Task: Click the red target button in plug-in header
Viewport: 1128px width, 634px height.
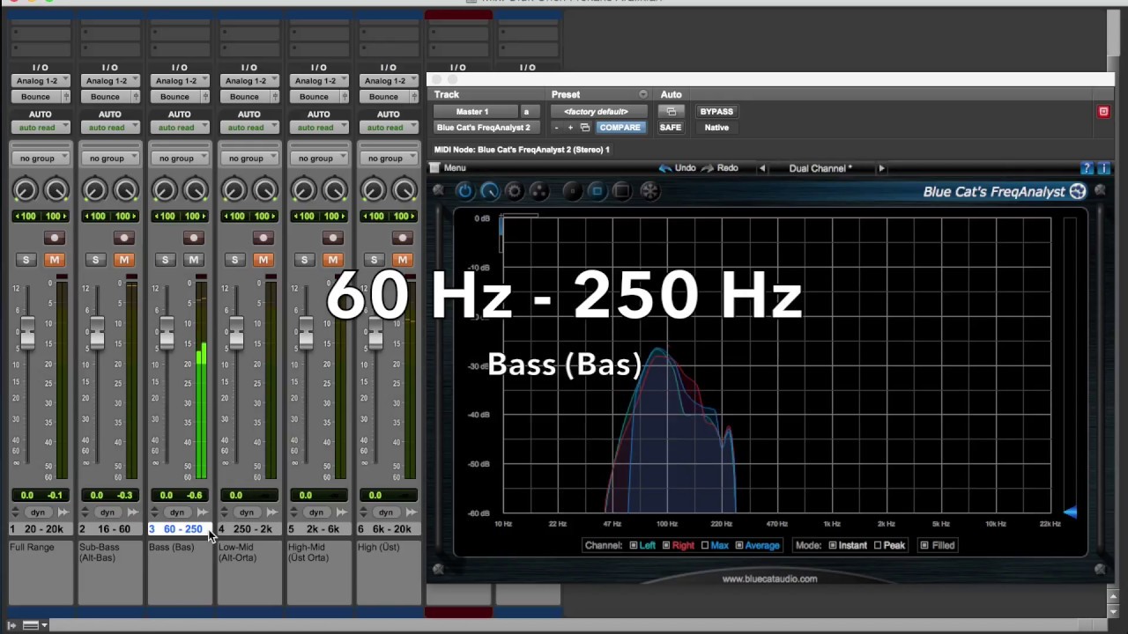Action: pyautogui.click(x=1103, y=112)
